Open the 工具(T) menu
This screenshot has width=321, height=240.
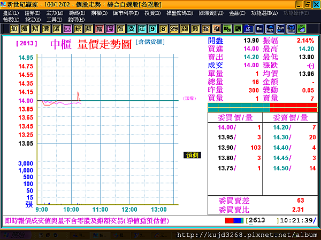point(54,20)
